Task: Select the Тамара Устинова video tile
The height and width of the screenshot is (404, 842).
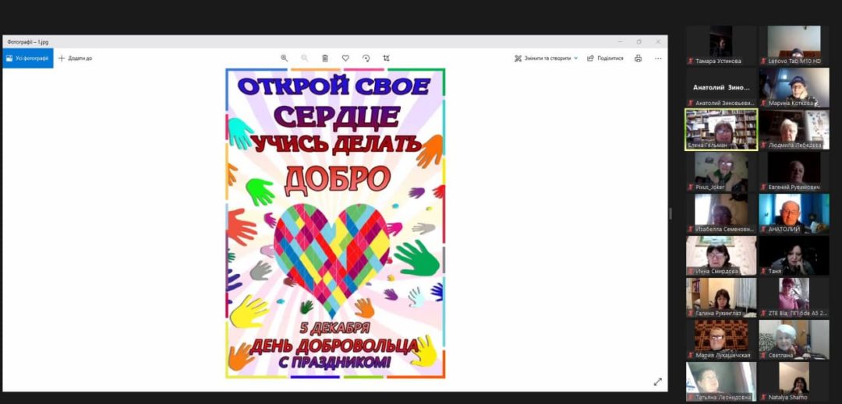Action: 720,44
